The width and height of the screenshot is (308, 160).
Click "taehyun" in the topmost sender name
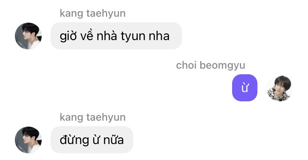[106, 13]
